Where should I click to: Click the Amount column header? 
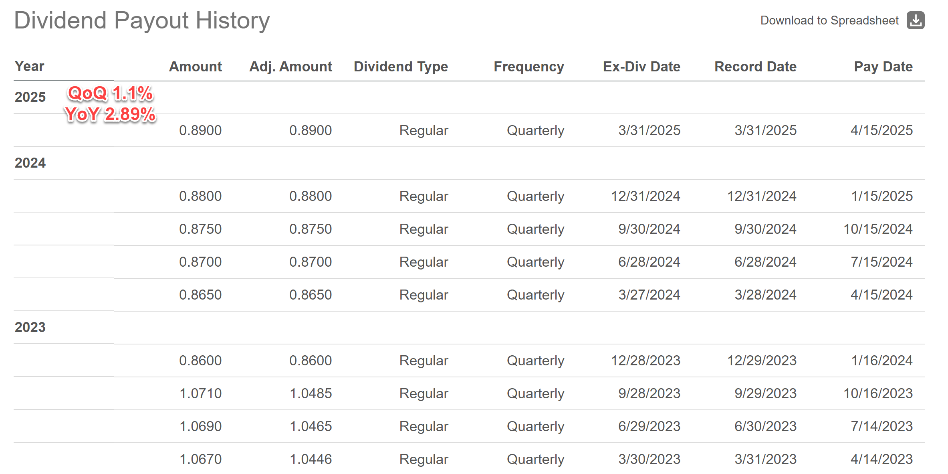(195, 66)
